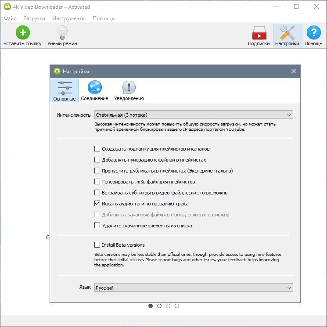This screenshot has height=327, width=327.
Task: Switch to the Уведомления settings tab
Action: coord(129,90)
